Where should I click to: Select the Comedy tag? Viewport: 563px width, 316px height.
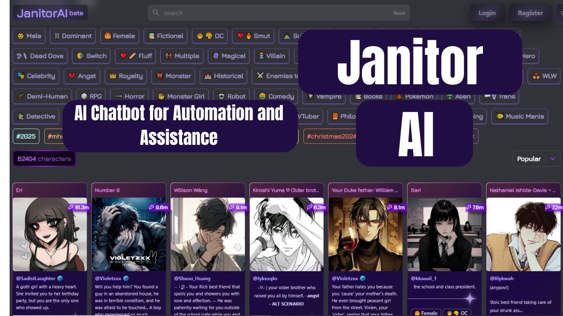click(276, 96)
